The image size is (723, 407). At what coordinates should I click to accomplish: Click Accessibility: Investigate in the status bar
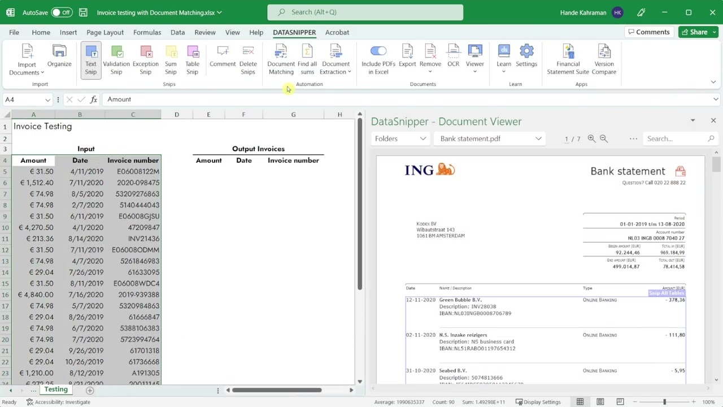(x=58, y=402)
